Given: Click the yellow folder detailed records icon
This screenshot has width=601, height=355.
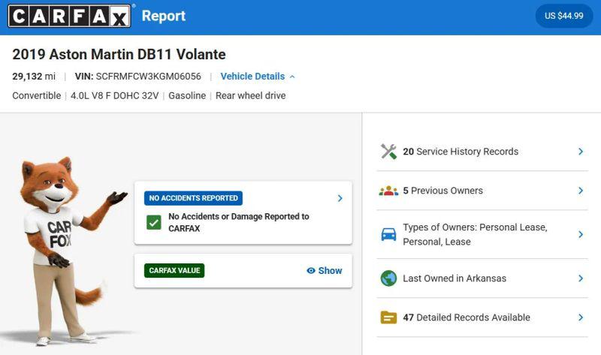Looking at the screenshot, I should (388, 317).
